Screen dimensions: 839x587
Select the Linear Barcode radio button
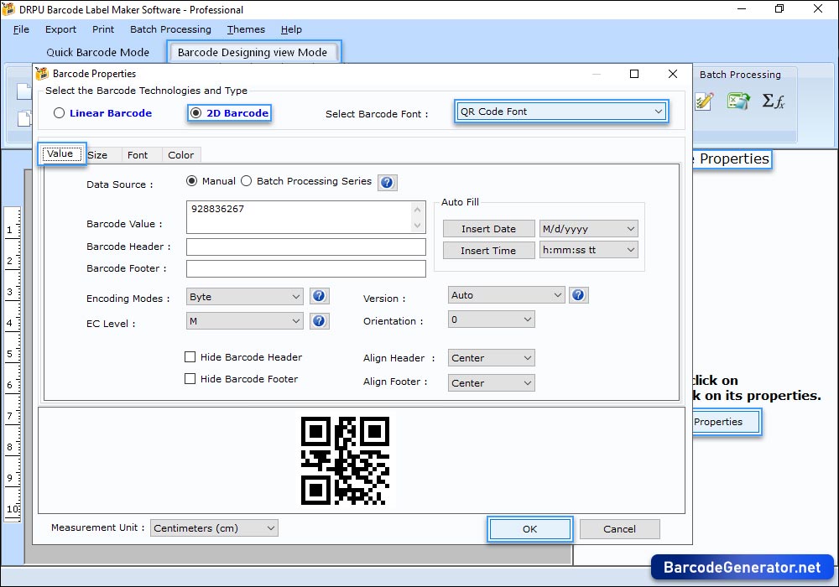[58, 112]
